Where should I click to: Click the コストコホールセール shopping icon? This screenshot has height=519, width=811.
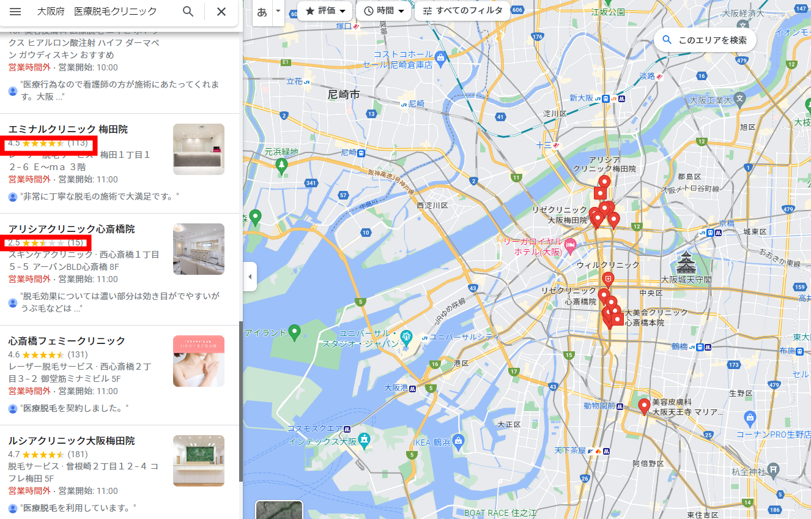(441, 58)
